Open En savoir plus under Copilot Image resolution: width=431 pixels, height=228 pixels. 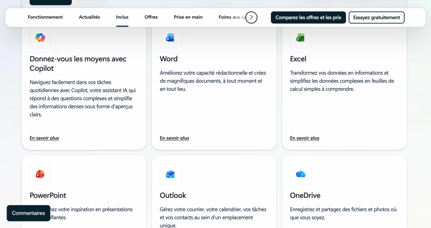[x=44, y=138]
